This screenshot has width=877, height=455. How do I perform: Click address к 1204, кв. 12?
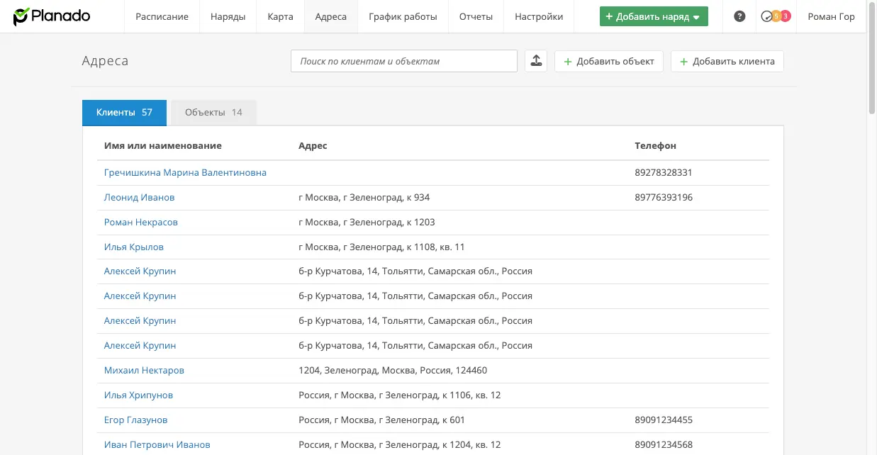400,444
